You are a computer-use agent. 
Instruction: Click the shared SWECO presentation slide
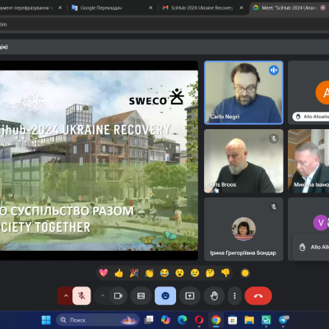click(x=99, y=160)
